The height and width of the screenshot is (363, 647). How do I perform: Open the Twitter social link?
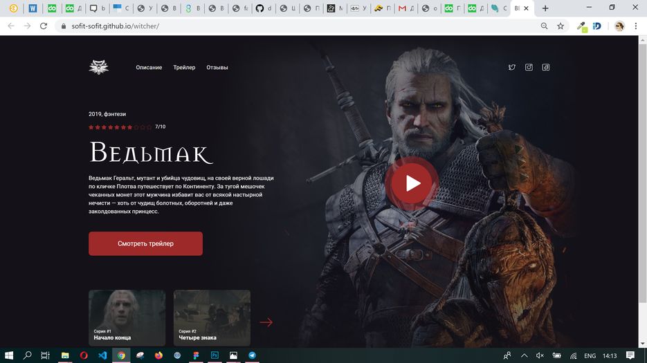[x=511, y=67]
